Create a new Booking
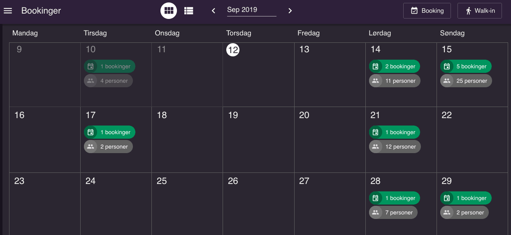 427,11
